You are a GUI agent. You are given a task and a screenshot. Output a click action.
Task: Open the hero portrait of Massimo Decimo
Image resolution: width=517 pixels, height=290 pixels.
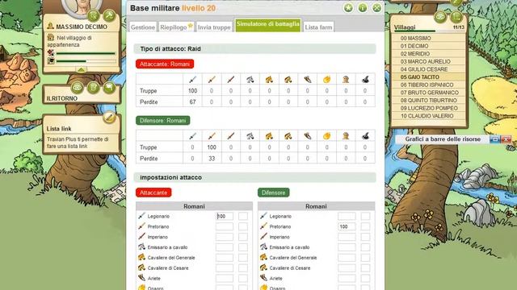[x=80, y=7]
